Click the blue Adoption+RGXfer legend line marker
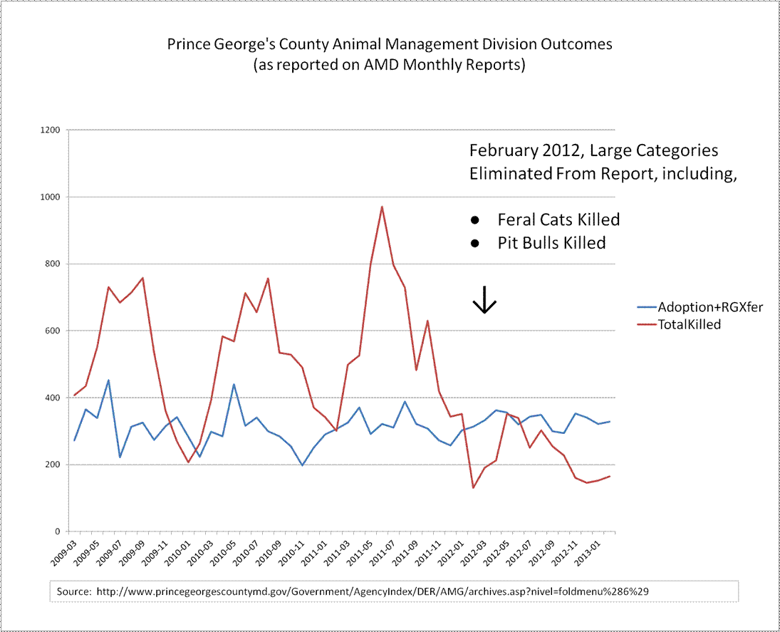This screenshot has width=780, height=632. point(645,307)
